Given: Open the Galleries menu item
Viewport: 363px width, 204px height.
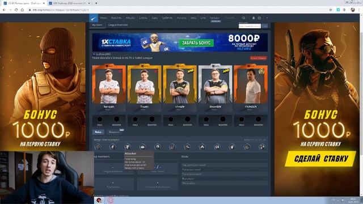Looking at the screenshot, I should (167, 18).
